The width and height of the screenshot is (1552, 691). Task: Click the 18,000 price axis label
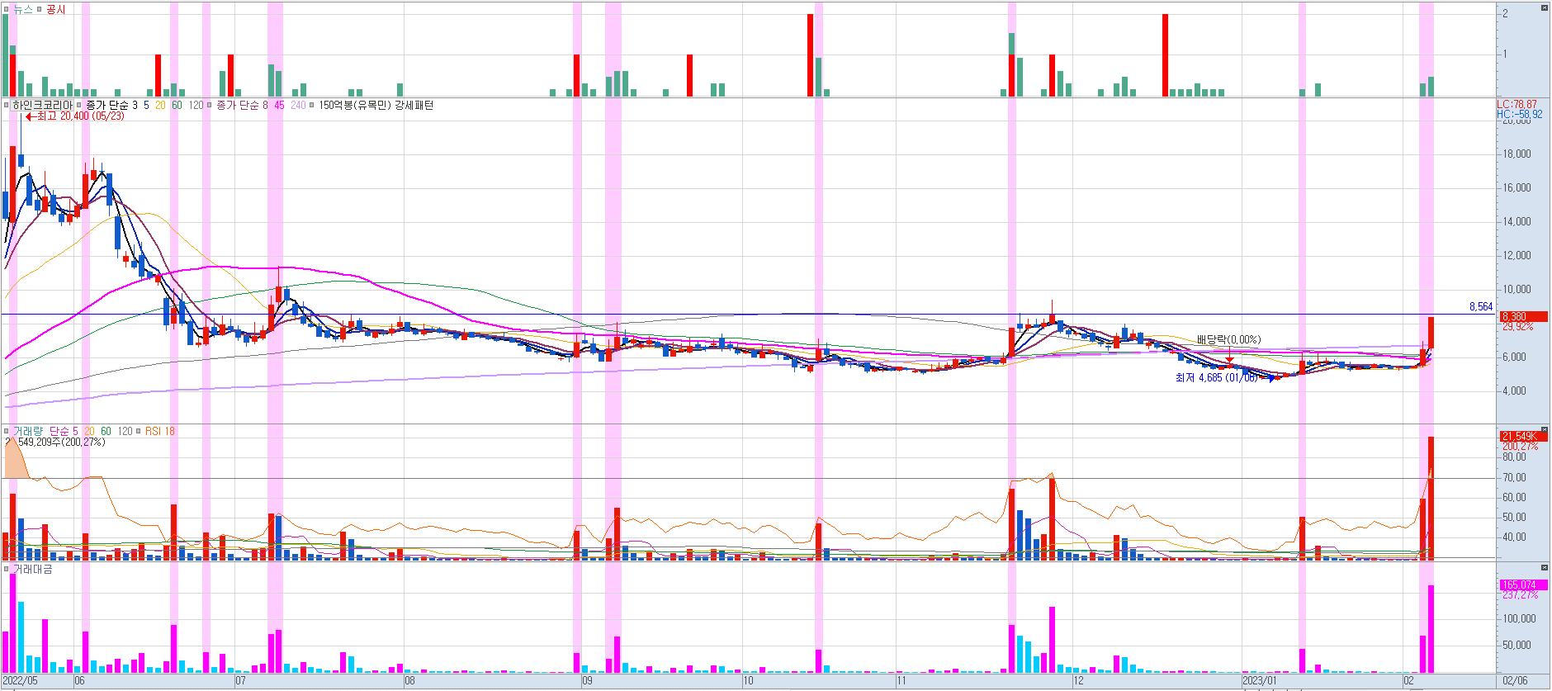[x=1517, y=154]
